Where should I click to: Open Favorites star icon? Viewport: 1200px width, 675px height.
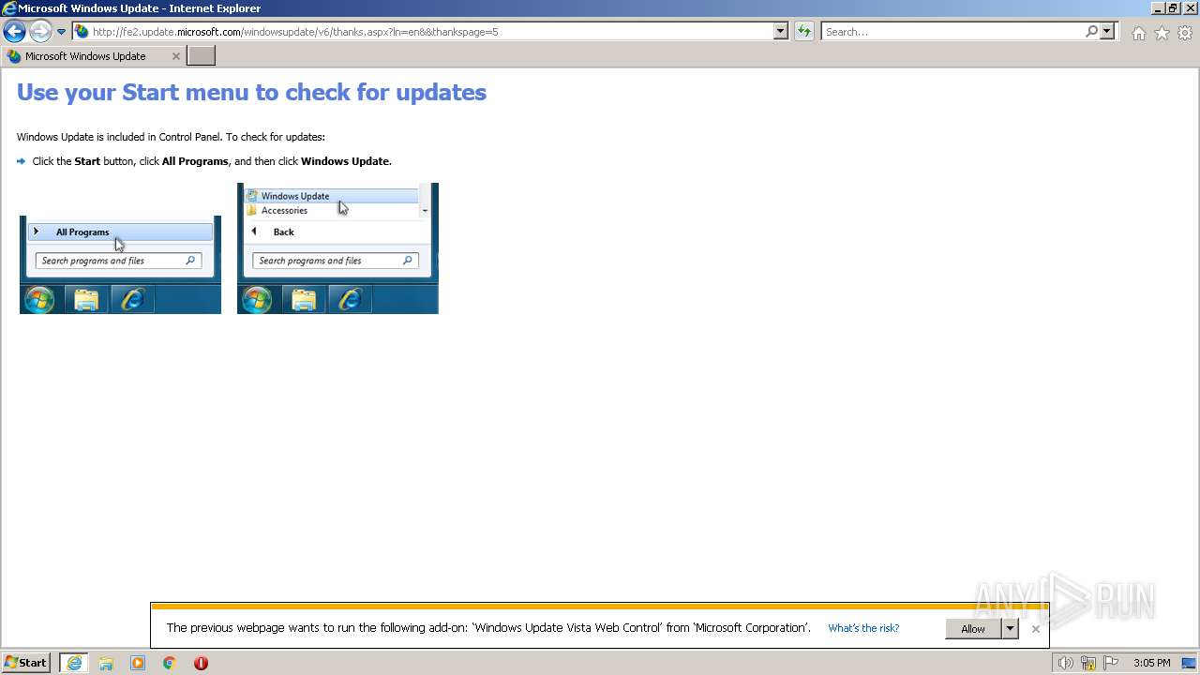pyautogui.click(x=1162, y=33)
